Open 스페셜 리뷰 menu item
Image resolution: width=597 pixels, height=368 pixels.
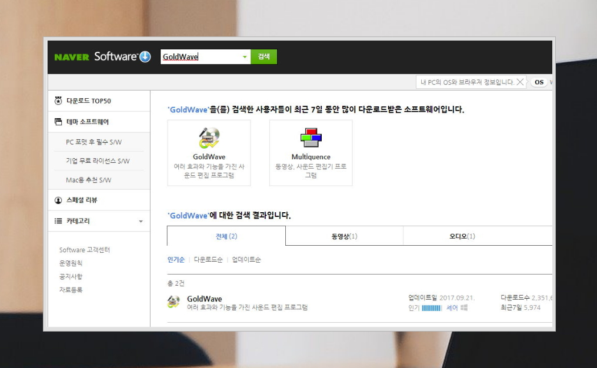pyautogui.click(x=82, y=200)
